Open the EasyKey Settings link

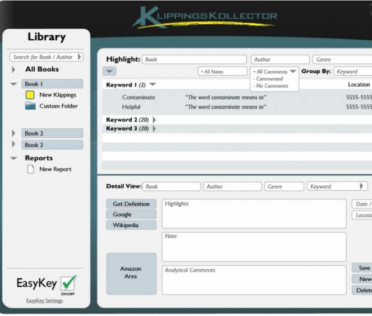45,301
